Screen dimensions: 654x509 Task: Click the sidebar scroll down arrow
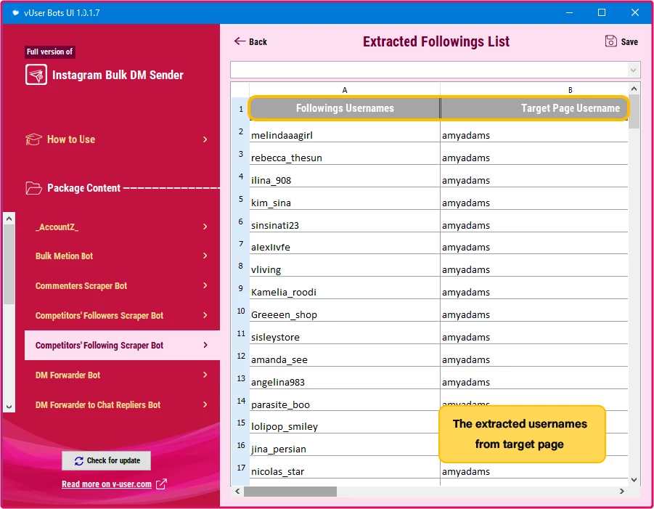tap(9, 407)
